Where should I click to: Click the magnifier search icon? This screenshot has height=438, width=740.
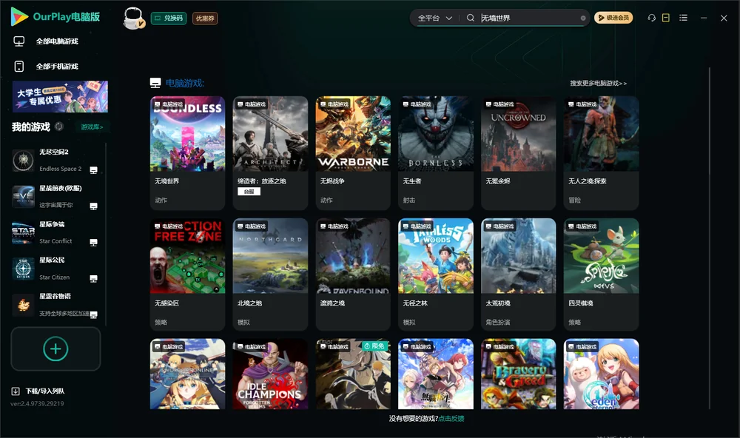(471, 18)
